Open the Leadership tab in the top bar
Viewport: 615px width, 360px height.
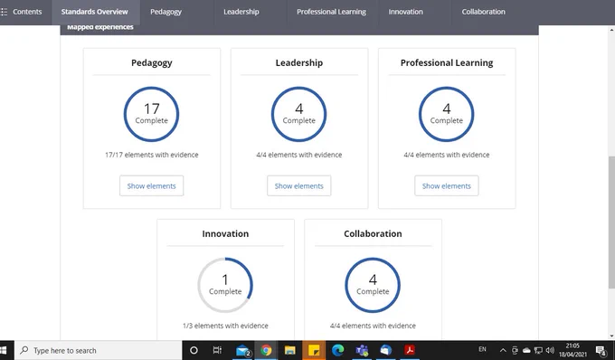pyautogui.click(x=241, y=12)
